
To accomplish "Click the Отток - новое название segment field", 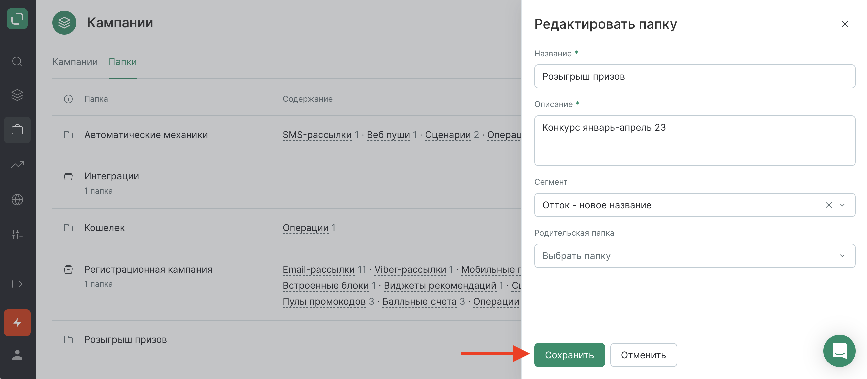I will [694, 205].
